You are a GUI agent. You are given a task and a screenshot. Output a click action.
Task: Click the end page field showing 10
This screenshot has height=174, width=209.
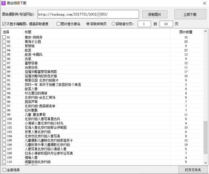tap(166, 24)
